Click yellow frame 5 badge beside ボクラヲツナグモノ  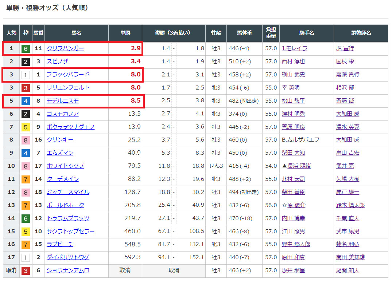tap(26, 127)
